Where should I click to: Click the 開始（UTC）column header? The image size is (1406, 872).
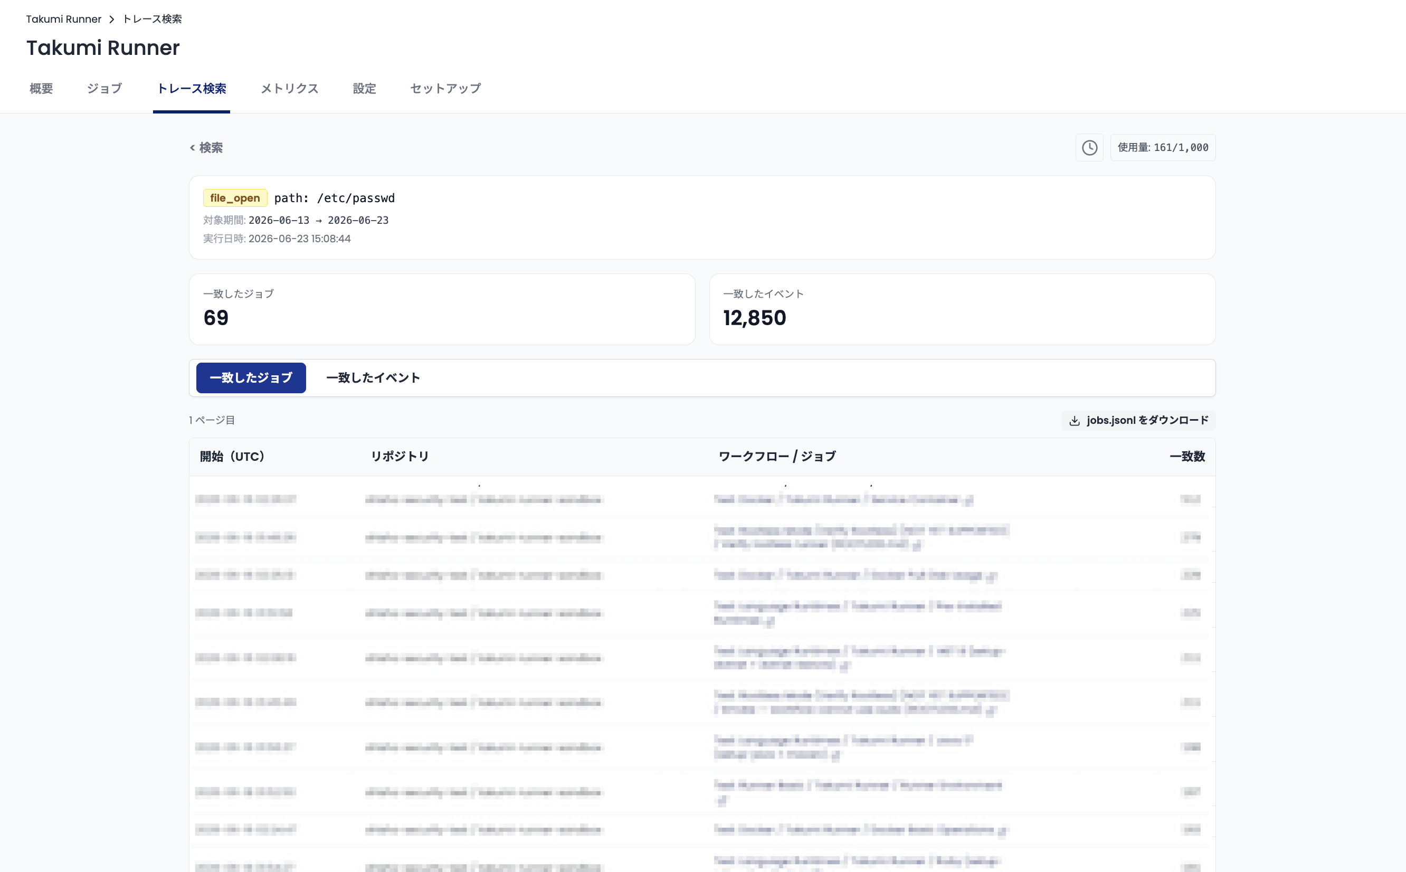pyautogui.click(x=232, y=457)
